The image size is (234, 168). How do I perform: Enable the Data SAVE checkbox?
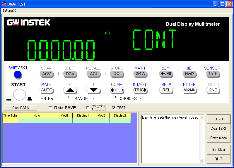click(x=50, y=108)
